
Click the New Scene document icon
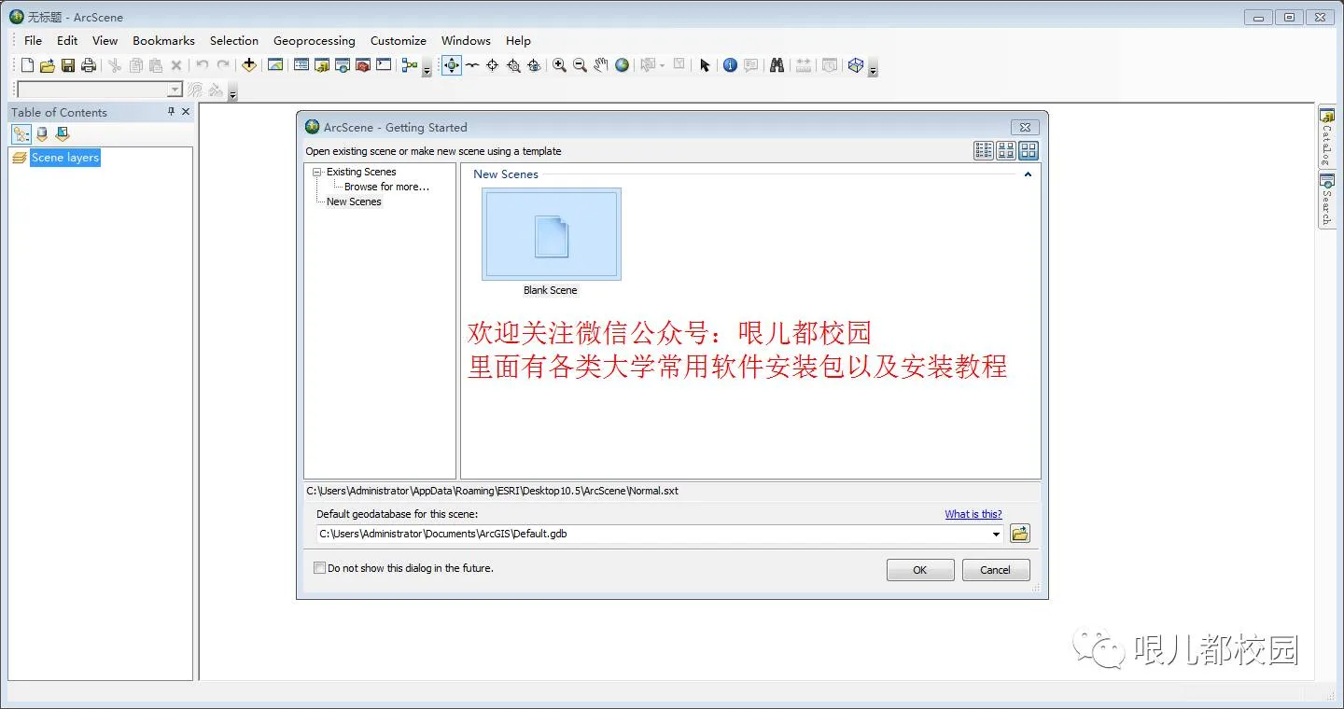[27, 65]
